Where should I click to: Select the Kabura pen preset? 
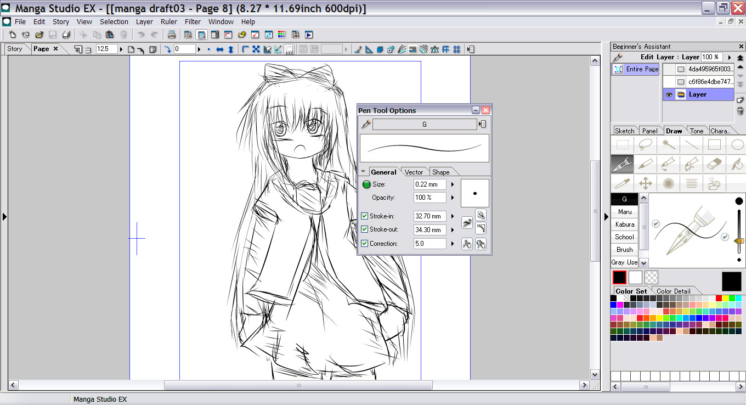[625, 224]
